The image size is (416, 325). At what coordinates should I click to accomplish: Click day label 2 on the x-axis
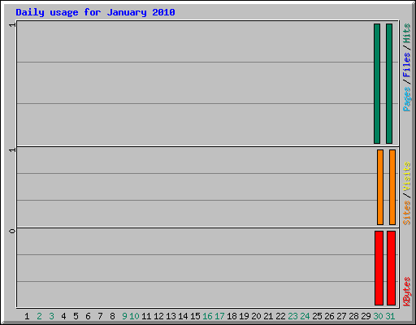pos(39,316)
